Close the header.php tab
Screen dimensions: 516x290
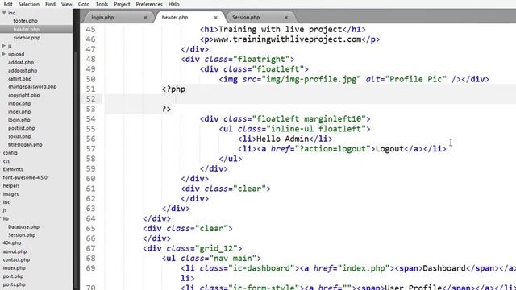[x=215, y=18]
